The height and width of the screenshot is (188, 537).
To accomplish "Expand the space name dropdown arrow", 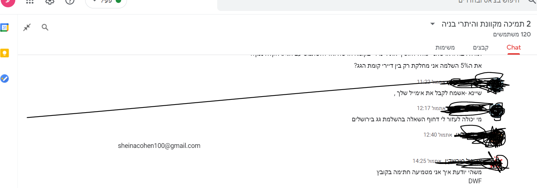I will point(432,24).
